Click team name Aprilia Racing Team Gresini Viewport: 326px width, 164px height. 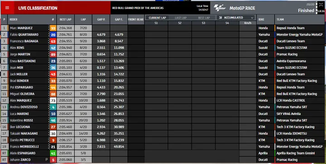coord(295,153)
